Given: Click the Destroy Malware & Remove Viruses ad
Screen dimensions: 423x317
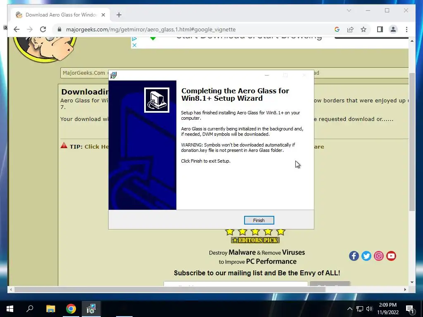Looking at the screenshot, I should click(257, 257).
